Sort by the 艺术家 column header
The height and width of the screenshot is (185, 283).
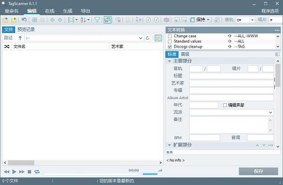click(x=136, y=47)
